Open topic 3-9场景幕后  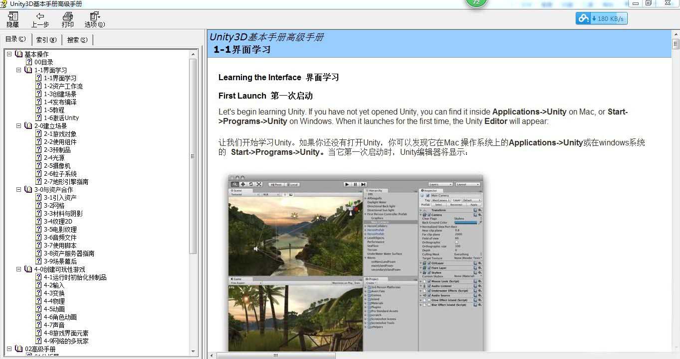pos(60,261)
